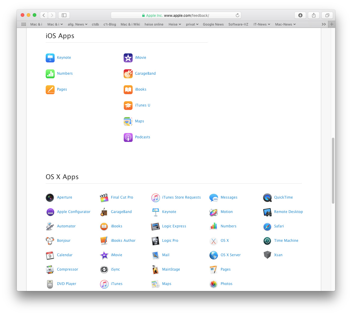Toggle the Safari sidebar button
The width and height of the screenshot is (352, 315).
64,15
